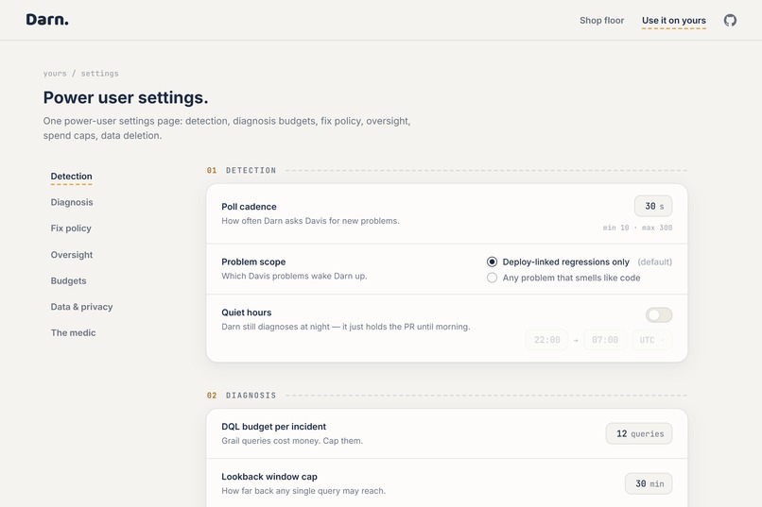The width and height of the screenshot is (762, 507).
Task: Click 'Darn still diagnoses at night' description
Action: (x=345, y=327)
